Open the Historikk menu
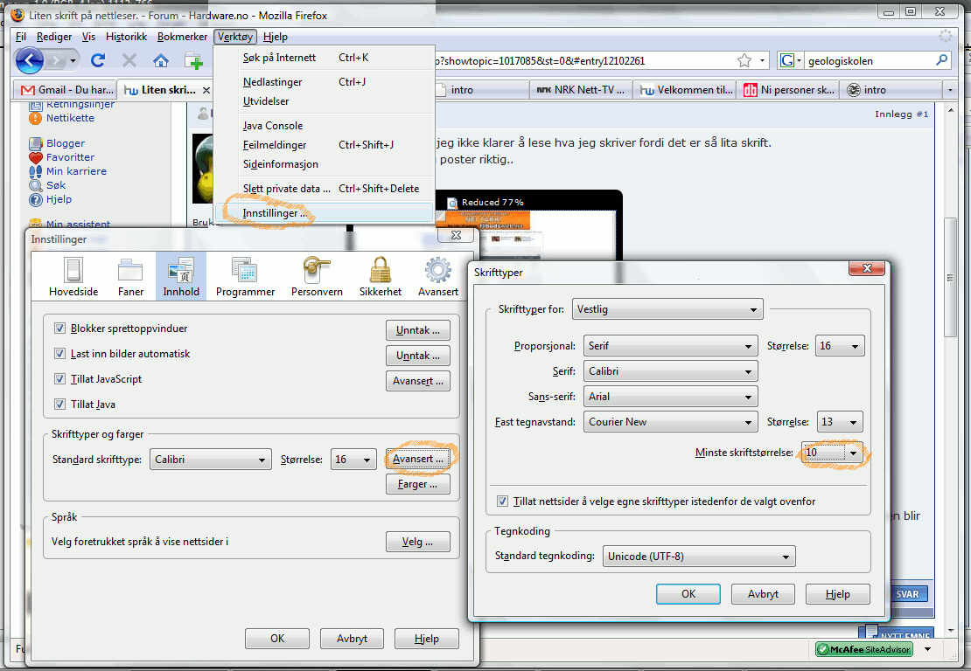Screen dimensions: 971x671 [126, 37]
